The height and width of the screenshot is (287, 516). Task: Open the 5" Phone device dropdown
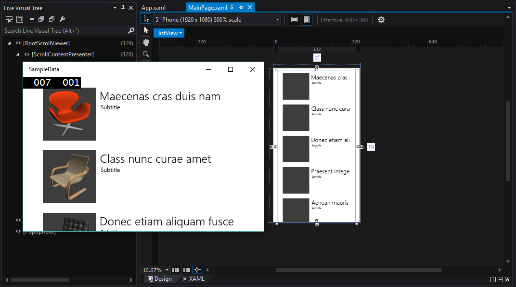(x=217, y=20)
